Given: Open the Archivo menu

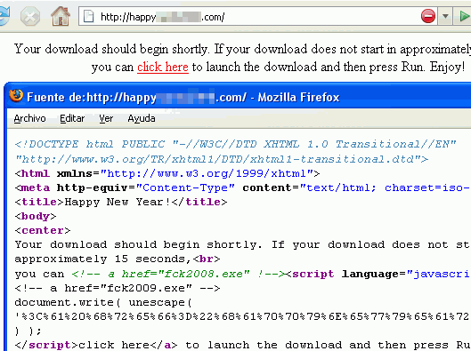Looking at the screenshot, I should click(x=29, y=119).
